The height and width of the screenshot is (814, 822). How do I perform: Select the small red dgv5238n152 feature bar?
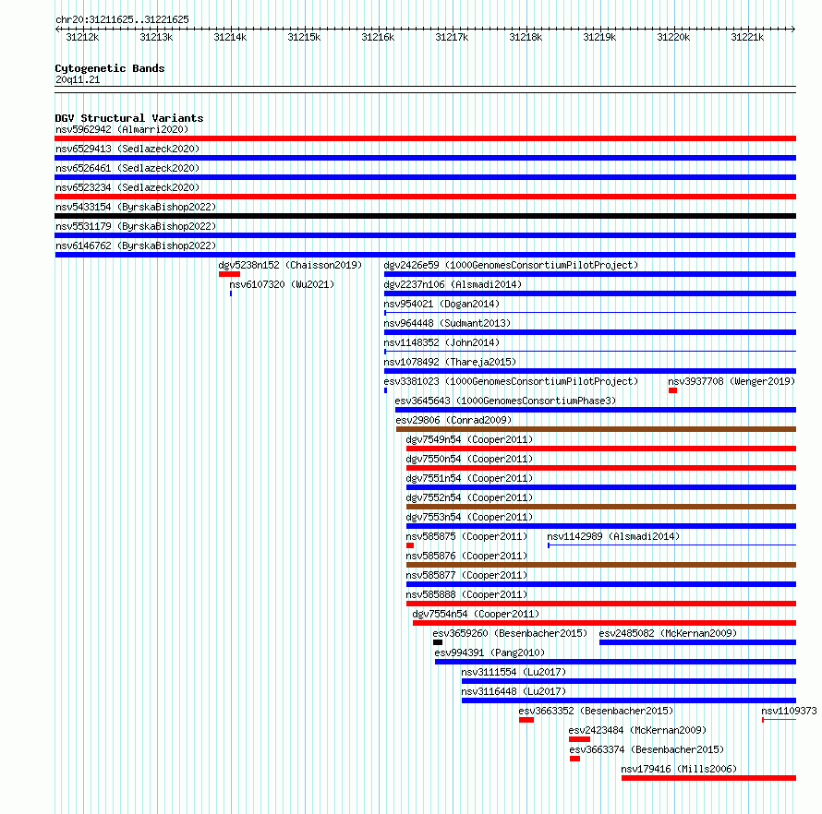coord(229,274)
